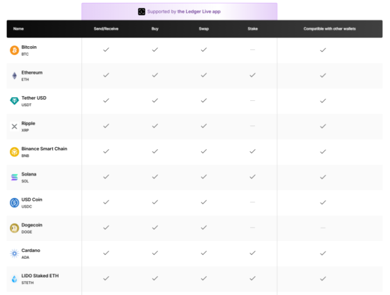Click the Ledger Live app logo icon

(142, 12)
